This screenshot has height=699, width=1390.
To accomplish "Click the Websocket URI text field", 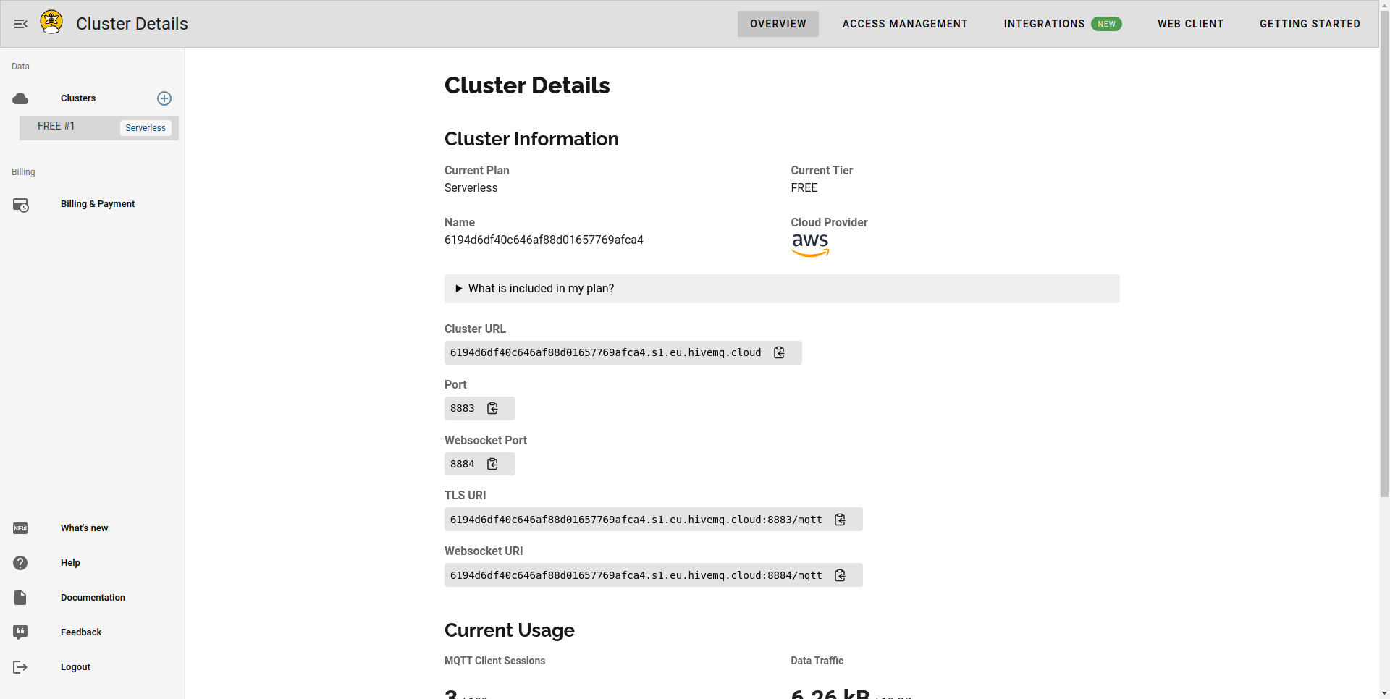I will pyautogui.click(x=654, y=575).
